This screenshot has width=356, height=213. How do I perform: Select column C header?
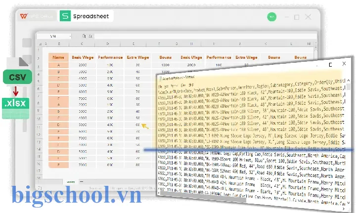(x=82, y=44)
